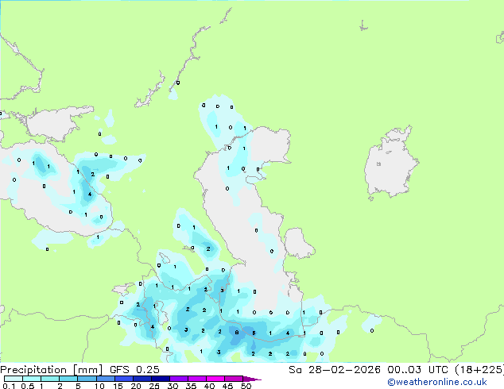Viewport: 504px width, 389px height.
Task: Select the 0.5–1 mm legend color box
Action: pyautogui.click(x=32, y=379)
